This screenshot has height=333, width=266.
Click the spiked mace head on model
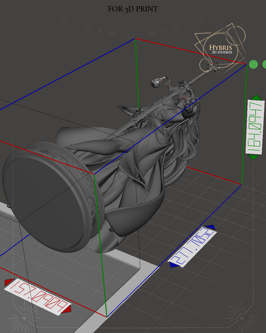(x=156, y=82)
